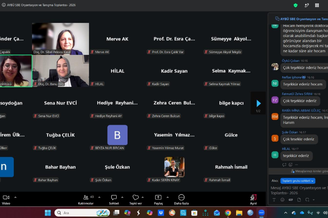
Task: Go to the next participants page arrow
Action: (258, 103)
